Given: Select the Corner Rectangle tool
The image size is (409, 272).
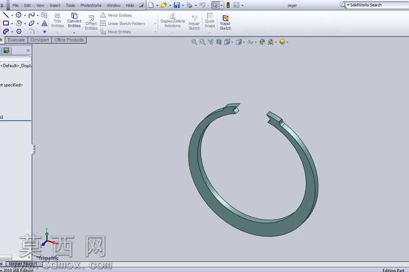Looking at the screenshot, I should 6,23.
